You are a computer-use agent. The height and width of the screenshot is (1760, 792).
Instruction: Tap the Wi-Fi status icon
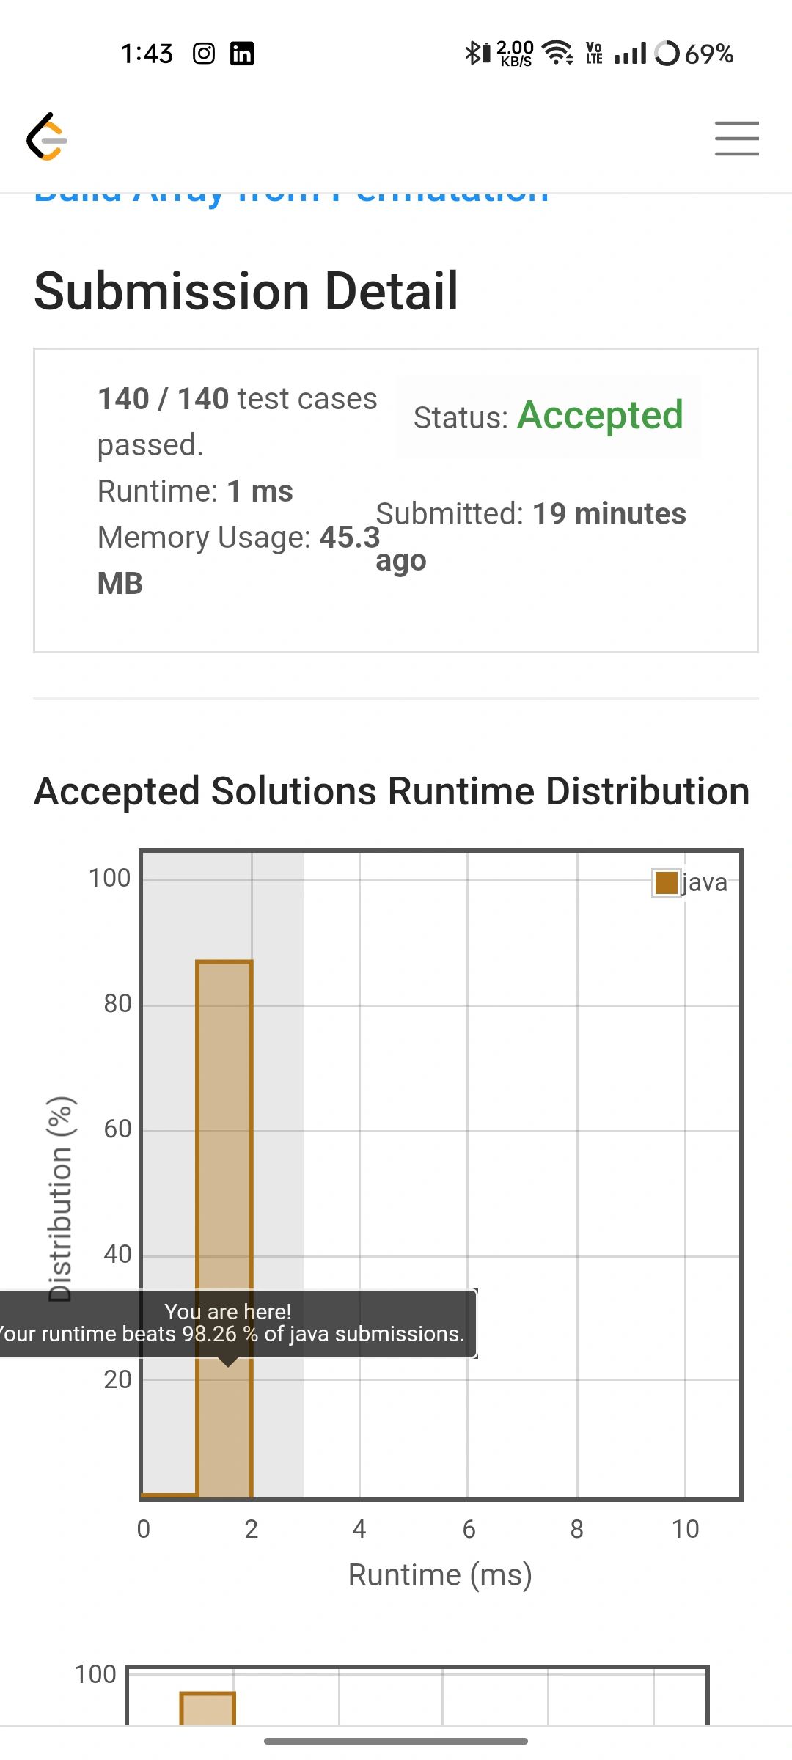pyautogui.click(x=557, y=53)
